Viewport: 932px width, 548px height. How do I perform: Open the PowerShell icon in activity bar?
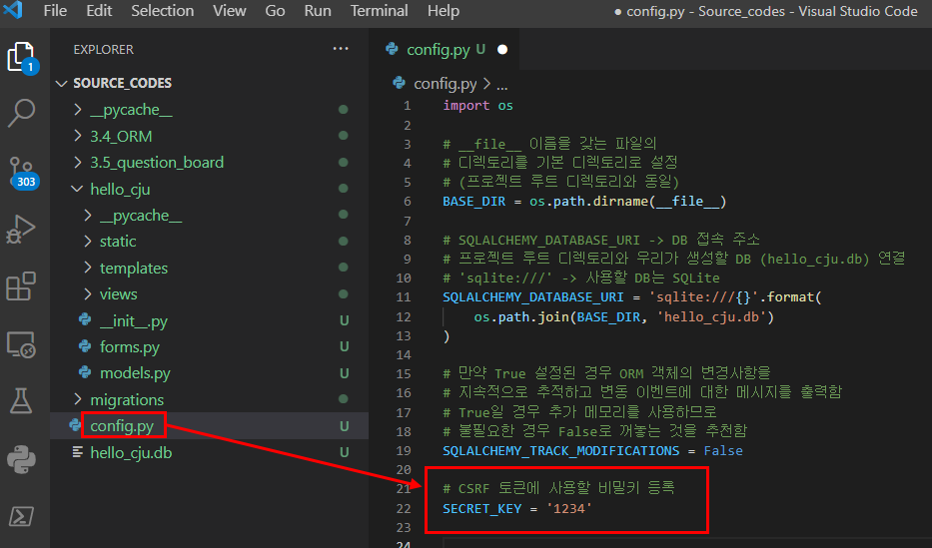click(x=21, y=516)
